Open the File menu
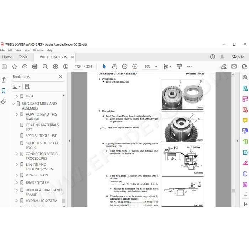Screen dimensions: 249x249 2,50
